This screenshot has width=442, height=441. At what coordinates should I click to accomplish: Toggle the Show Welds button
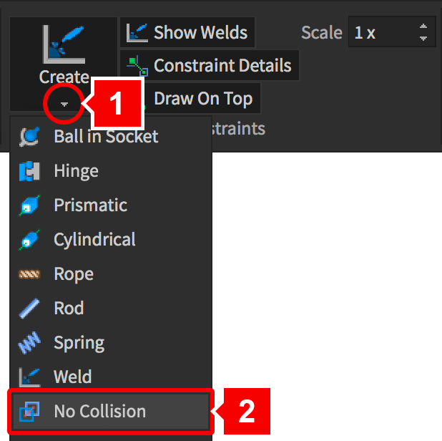[x=187, y=32]
